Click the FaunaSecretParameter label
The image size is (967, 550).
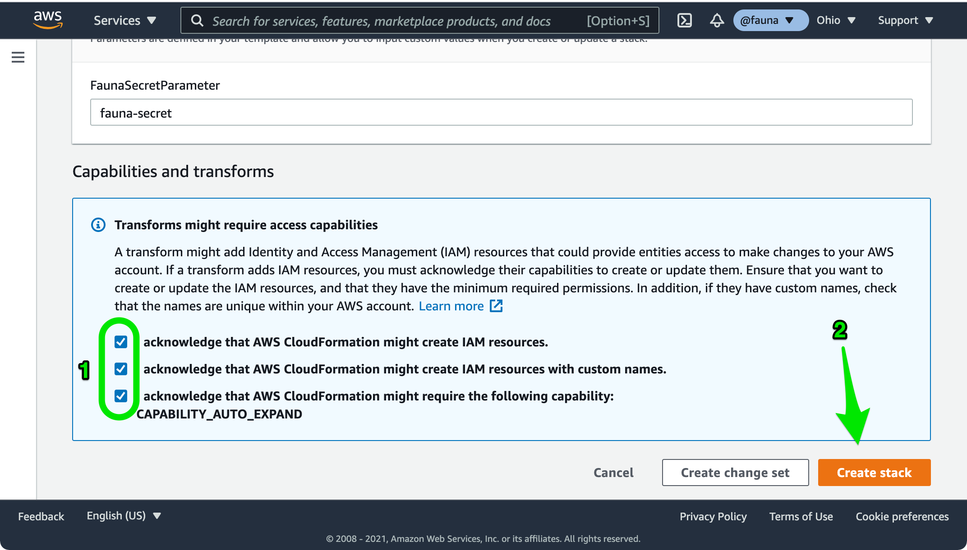(x=155, y=85)
